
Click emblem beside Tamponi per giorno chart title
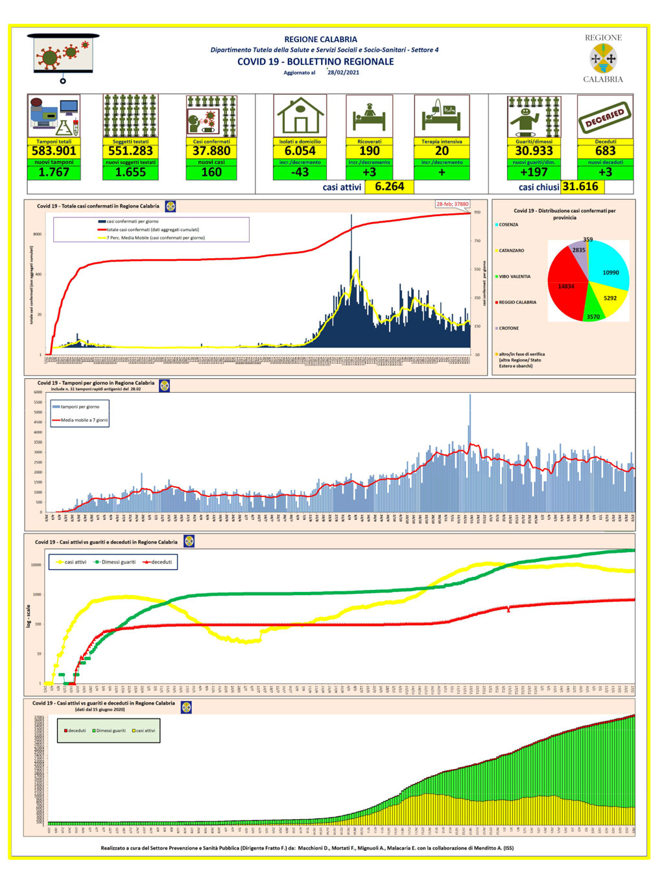165,386
